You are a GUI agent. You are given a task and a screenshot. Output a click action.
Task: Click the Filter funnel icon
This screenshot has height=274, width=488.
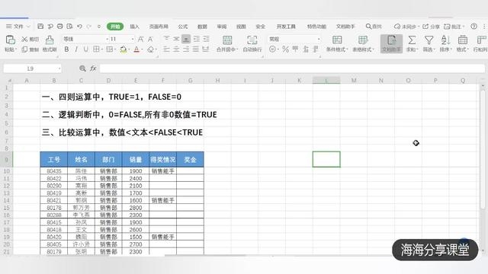pos(429,40)
